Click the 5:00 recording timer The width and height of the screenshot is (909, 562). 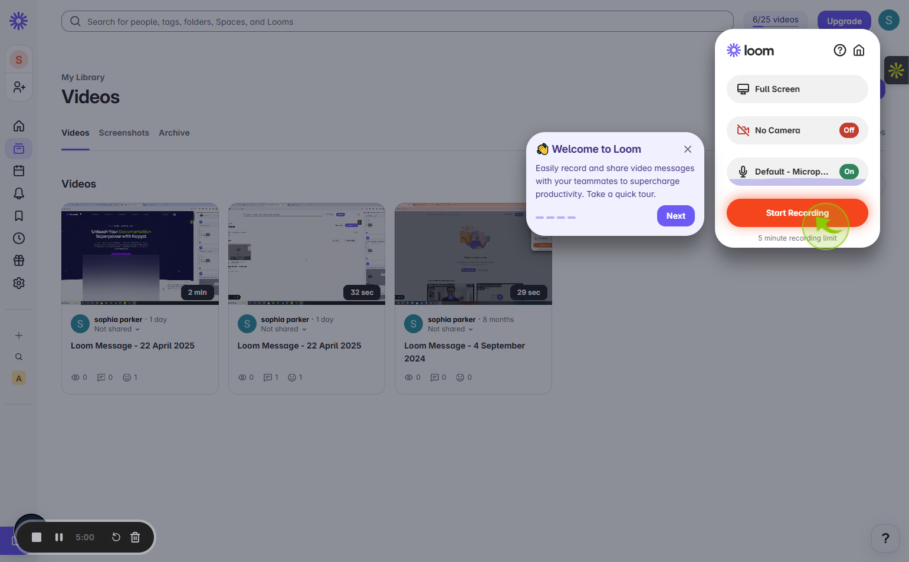(85, 537)
